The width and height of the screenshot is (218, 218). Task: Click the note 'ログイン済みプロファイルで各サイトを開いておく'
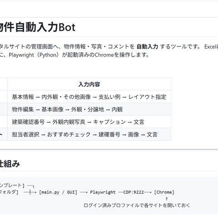pos(137,205)
